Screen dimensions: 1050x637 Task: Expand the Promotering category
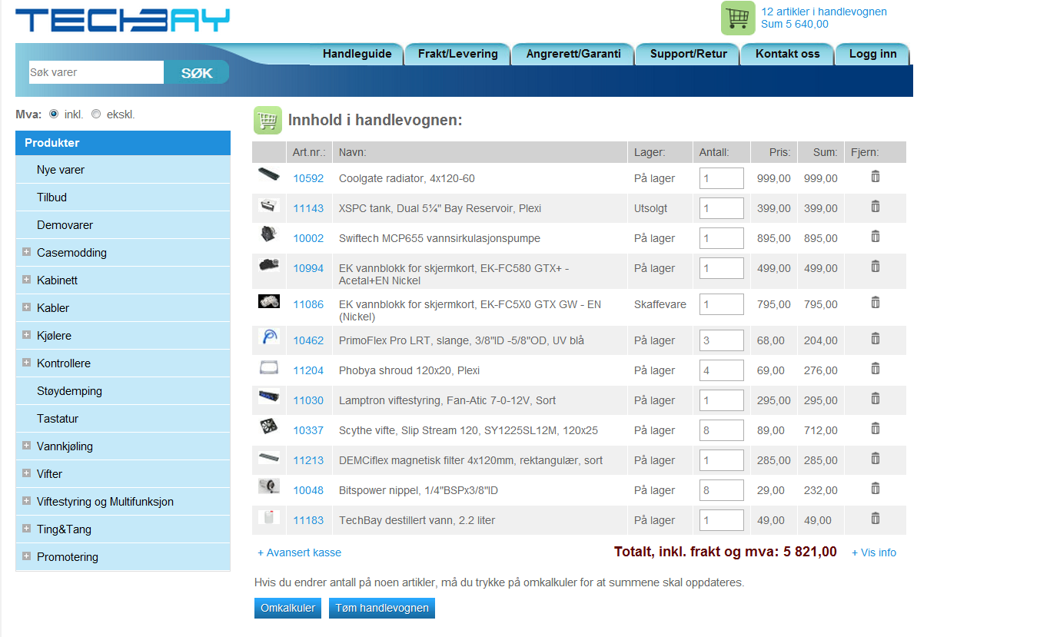pos(27,556)
